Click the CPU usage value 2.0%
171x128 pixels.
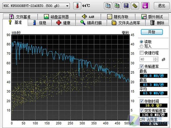coord(154,124)
